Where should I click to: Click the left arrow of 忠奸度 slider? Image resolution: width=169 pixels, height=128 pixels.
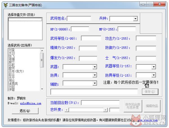[x=67, y=110]
